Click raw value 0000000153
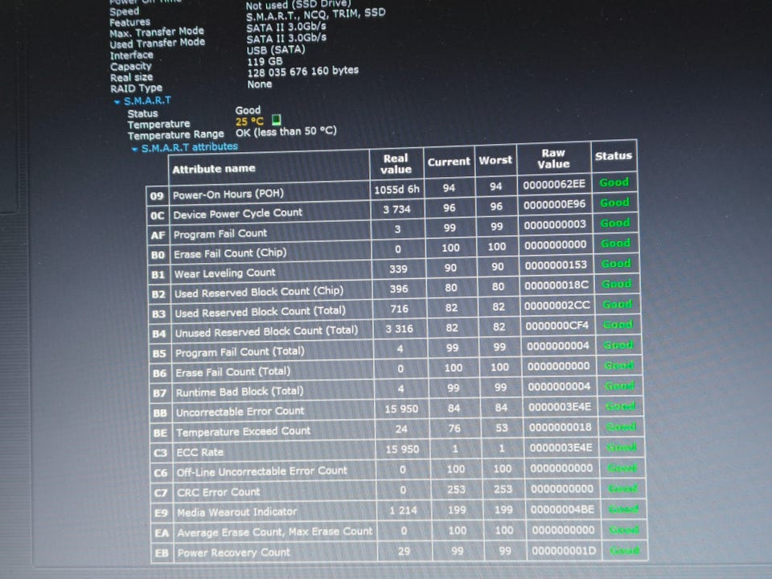This screenshot has height=579, width=772. [x=556, y=265]
